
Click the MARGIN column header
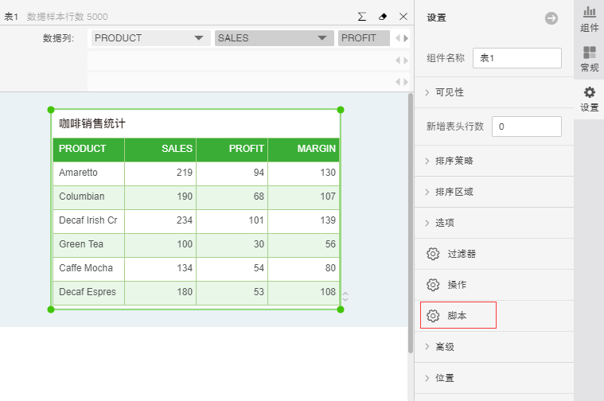(304, 149)
